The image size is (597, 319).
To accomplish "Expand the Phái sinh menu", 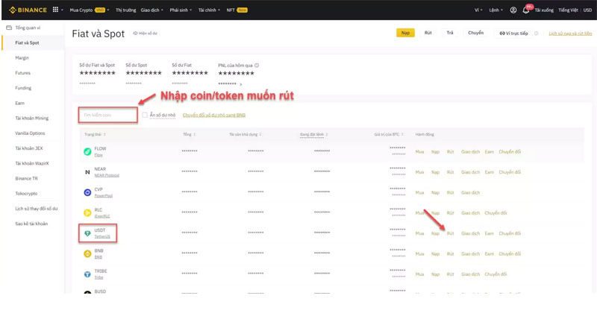I will coord(181,10).
